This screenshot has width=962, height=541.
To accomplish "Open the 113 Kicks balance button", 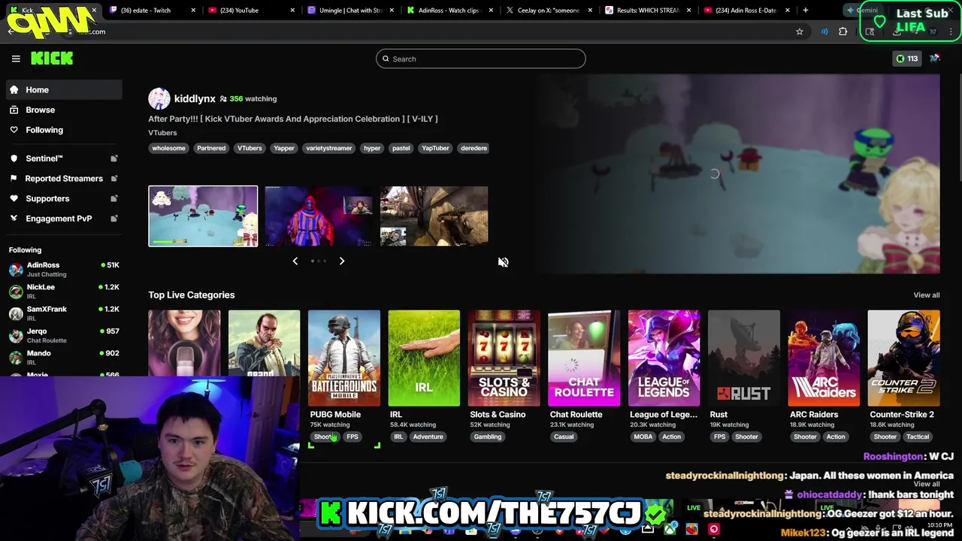I will [x=906, y=59].
